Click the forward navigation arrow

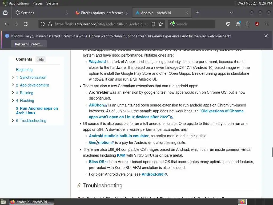(16, 24)
